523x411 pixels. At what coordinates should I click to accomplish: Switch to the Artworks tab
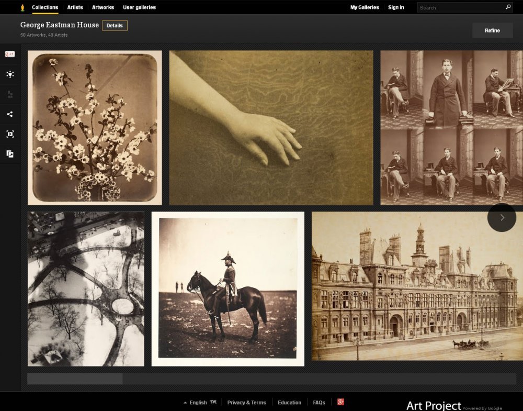pyautogui.click(x=103, y=7)
